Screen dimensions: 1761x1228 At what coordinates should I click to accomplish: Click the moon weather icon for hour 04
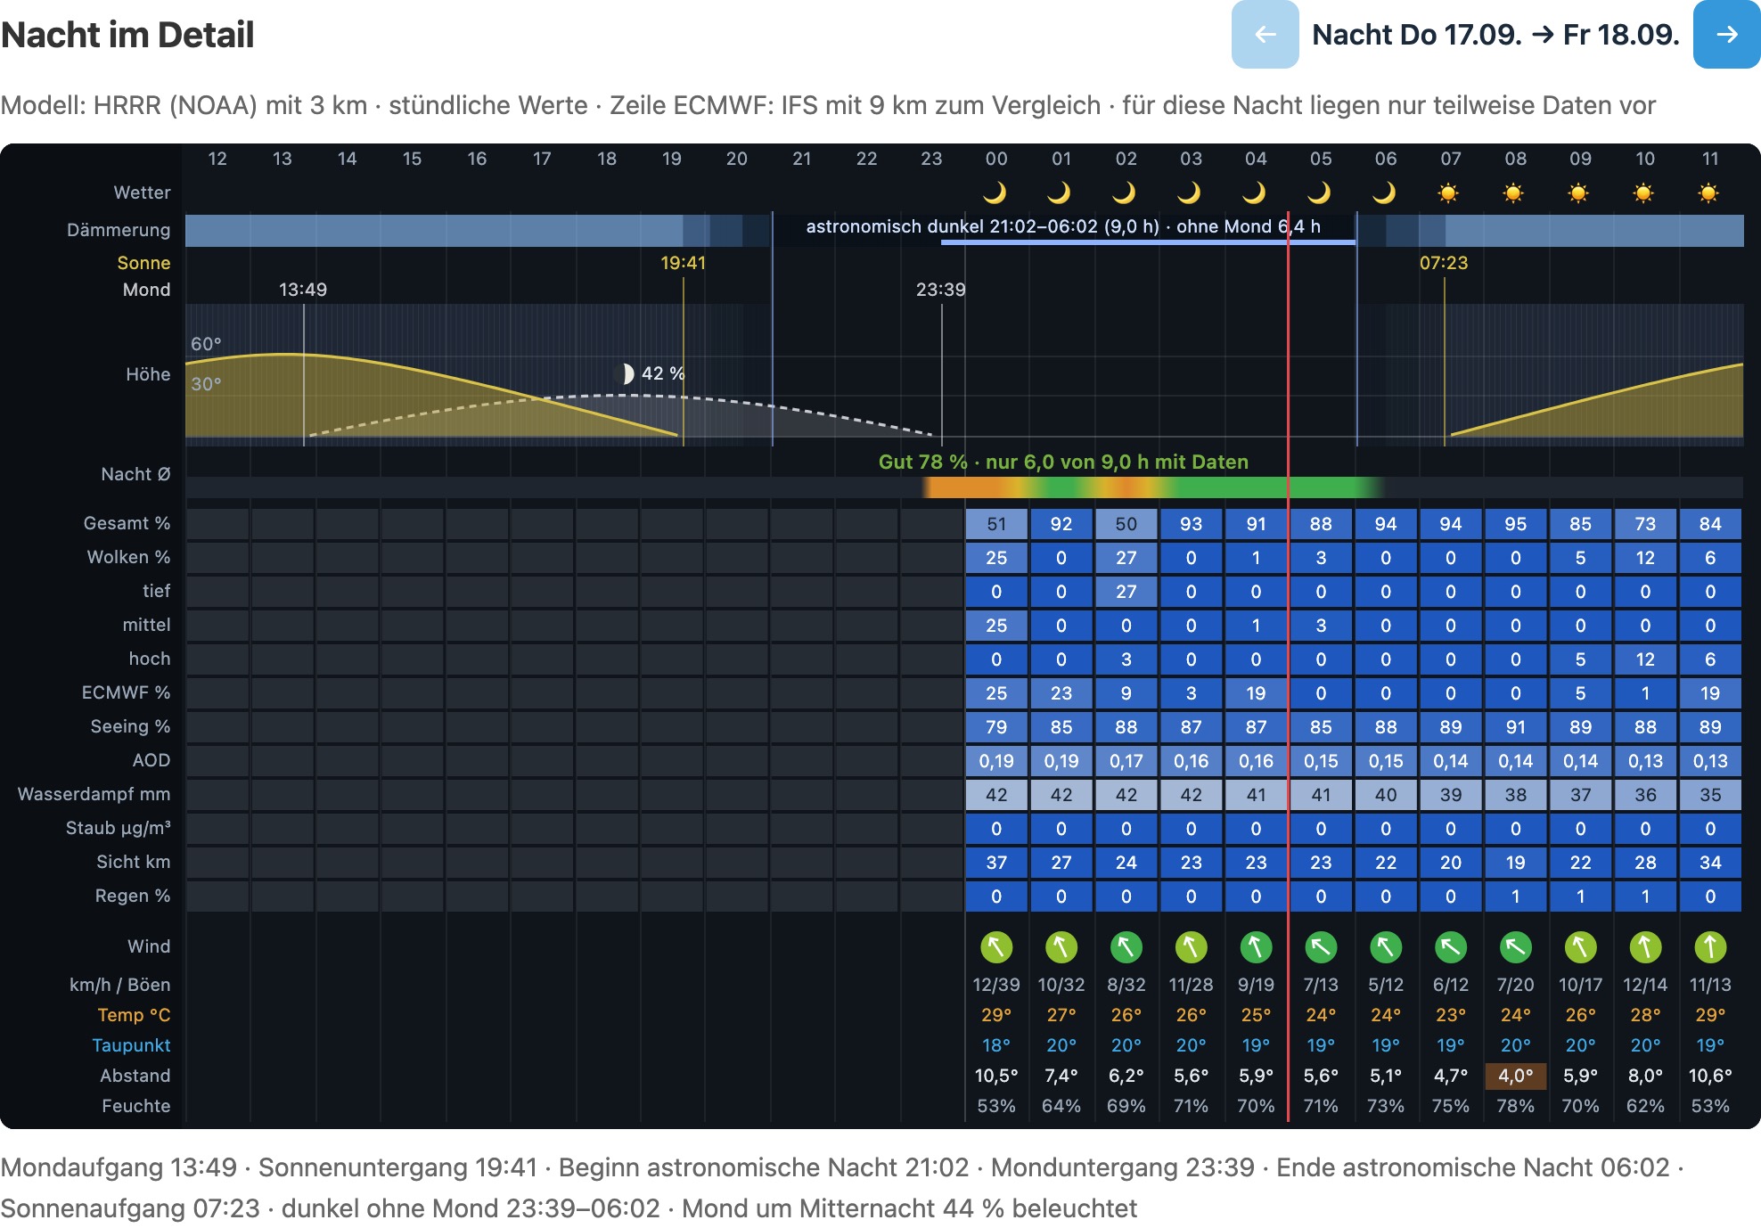(x=1256, y=192)
